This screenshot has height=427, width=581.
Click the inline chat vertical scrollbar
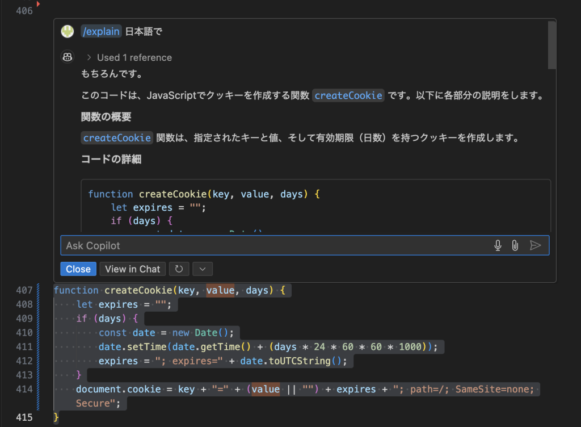pyautogui.click(x=551, y=45)
